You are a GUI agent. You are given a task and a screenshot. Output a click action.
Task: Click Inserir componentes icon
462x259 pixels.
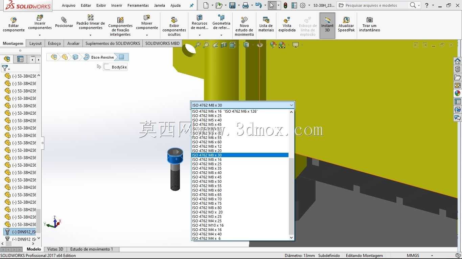tap(40, 18)
